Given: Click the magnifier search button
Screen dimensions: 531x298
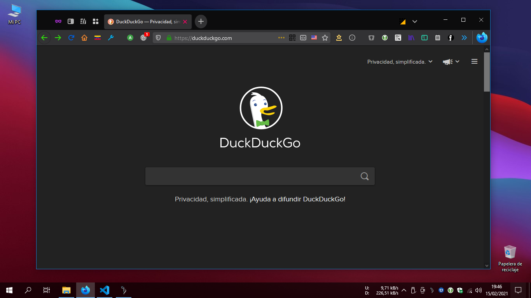Looking at the screenshot, I should 365,176.
